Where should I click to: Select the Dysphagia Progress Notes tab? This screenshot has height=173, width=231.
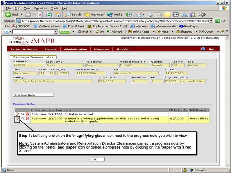click(33, 57)
